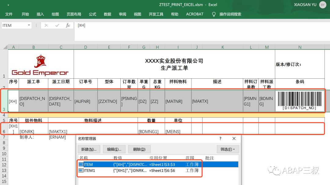Open the 帮助 tab
The width and height of the screenshot is (330, 185).
tap(175, 14)
